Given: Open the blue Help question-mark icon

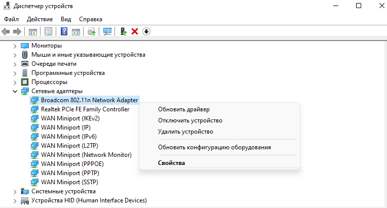Looking at the screenshot, I should tap(64, 31).
